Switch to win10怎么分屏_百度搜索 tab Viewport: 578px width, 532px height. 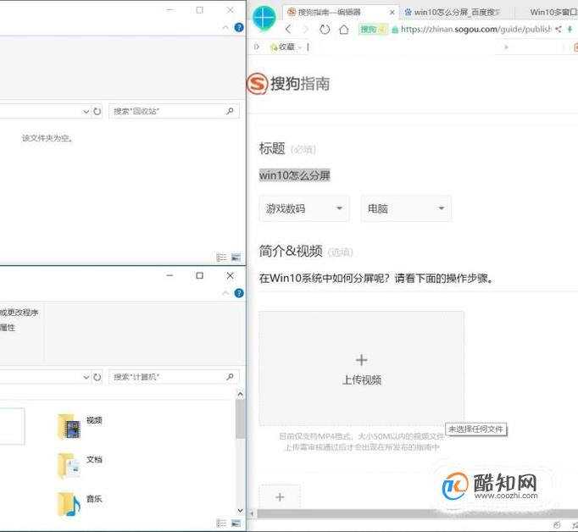(x=457, y=12)
